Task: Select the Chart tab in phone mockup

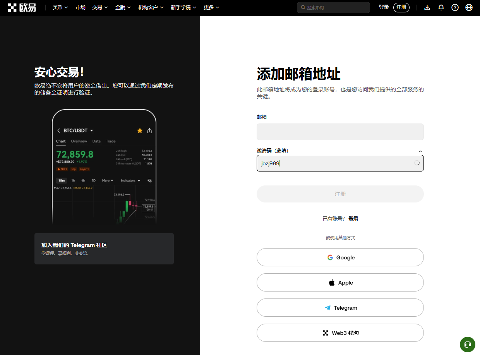Action: tap(61, 141)
